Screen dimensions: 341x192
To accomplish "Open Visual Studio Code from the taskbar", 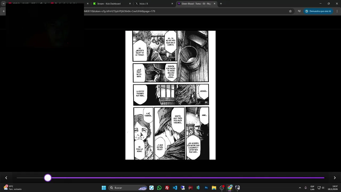I will [175, 188].
